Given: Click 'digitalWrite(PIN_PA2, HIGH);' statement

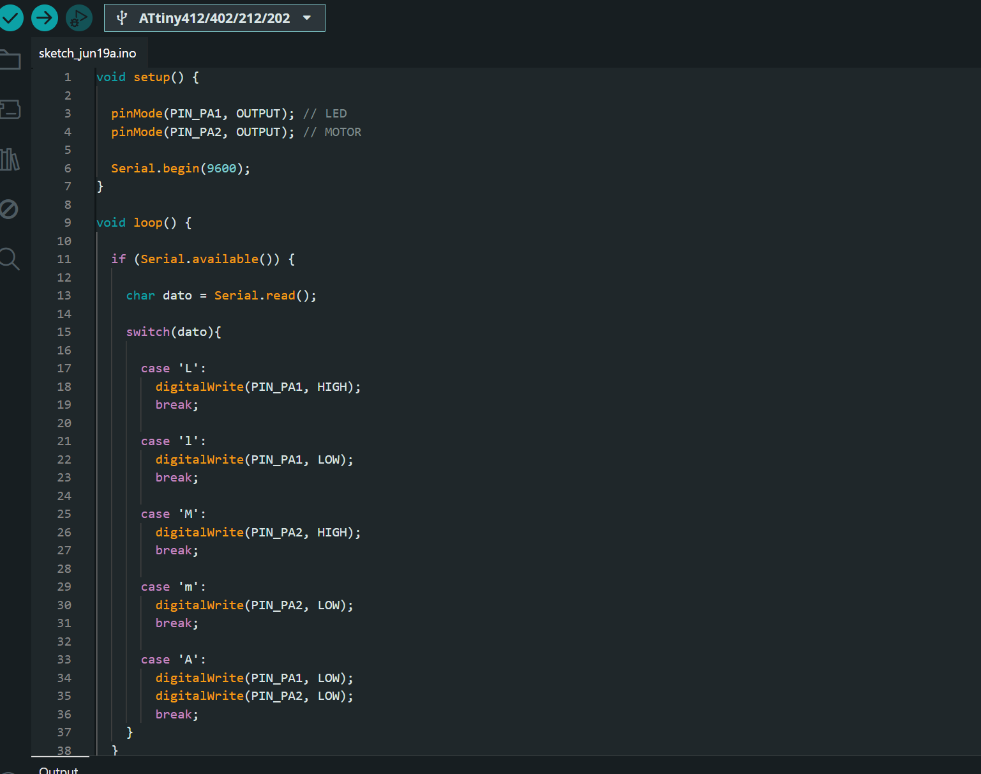Looking at the screenshot, I should tap(258, 533).
